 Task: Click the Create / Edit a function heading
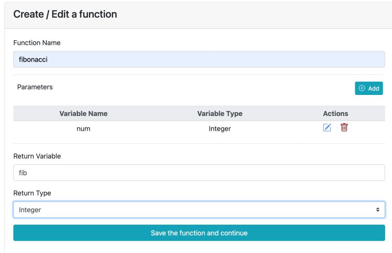pyautogui.click(x=65, y=14)
